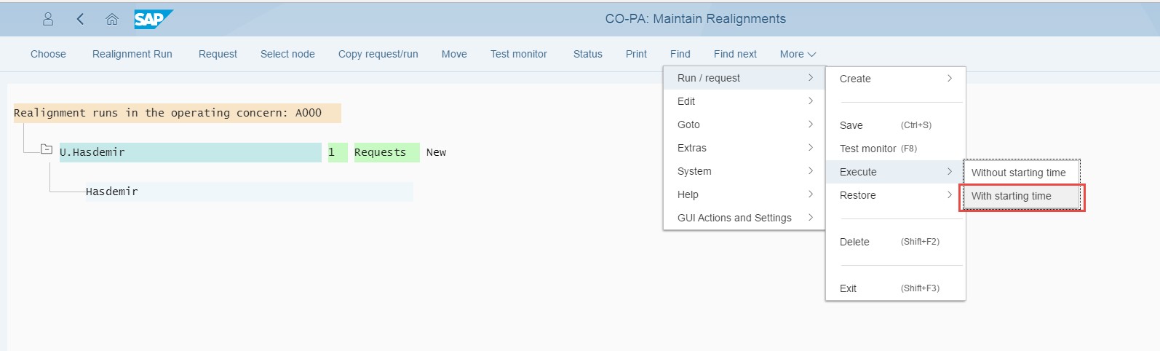The width and height of the screenshot is (1160, 351).
Task: Click the Find next toolbar button
Action: point(735,54)
